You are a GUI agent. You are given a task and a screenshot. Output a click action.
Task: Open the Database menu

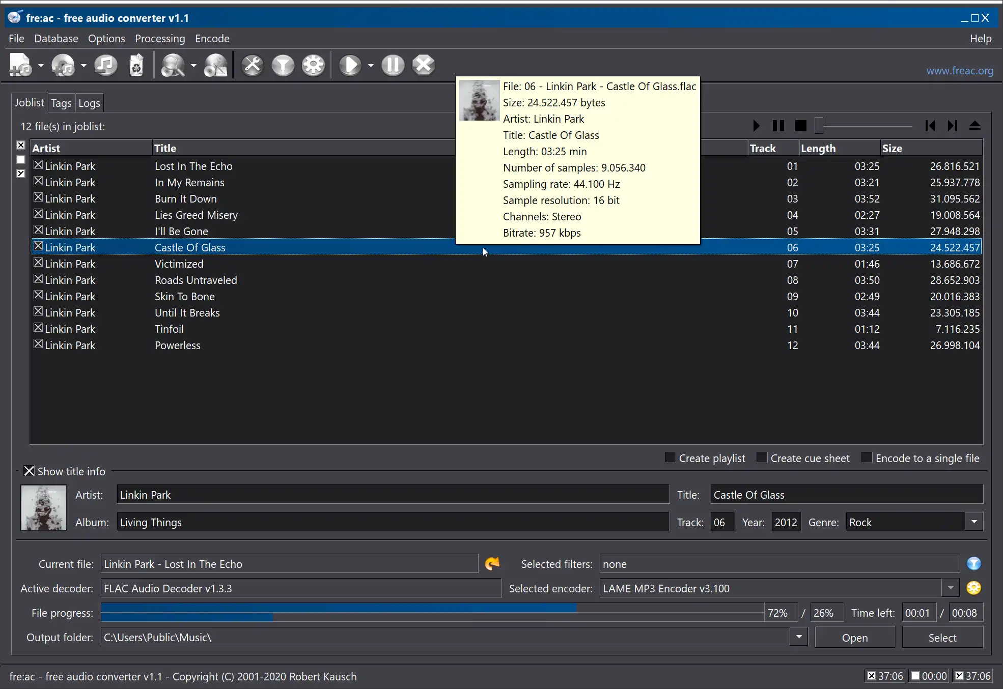(55, 38)
